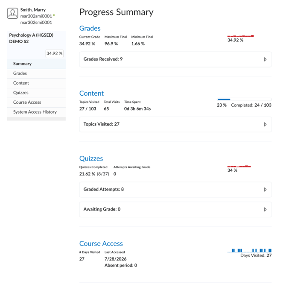Open Quizzes in the sidebar menu
The image size is (286, 290).
click(36, 93)
